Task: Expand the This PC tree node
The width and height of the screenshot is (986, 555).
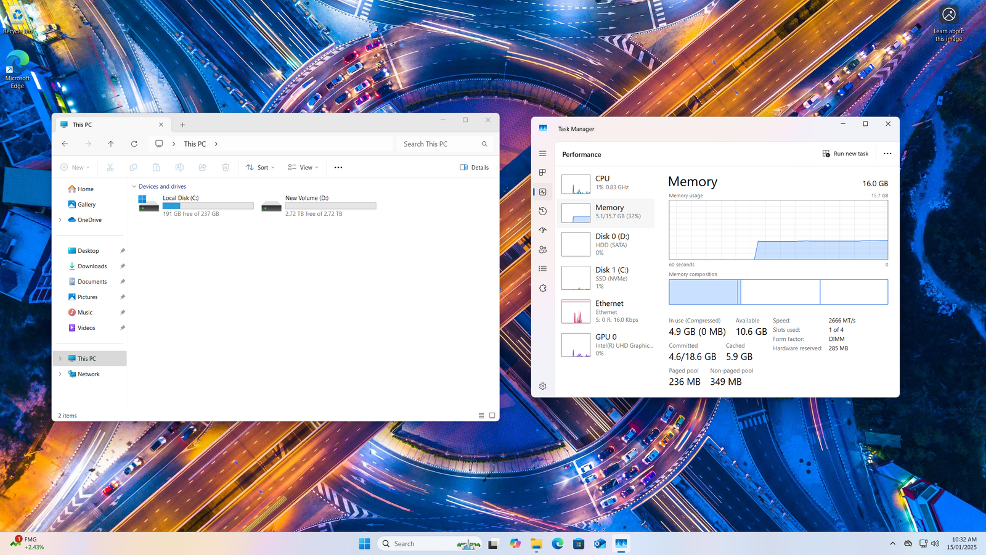Action: point(60,359)
